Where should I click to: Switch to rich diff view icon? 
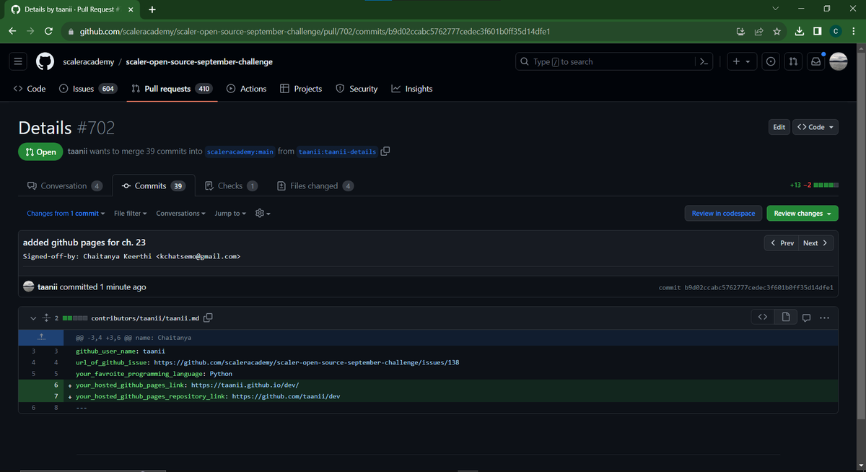(785, 318)
